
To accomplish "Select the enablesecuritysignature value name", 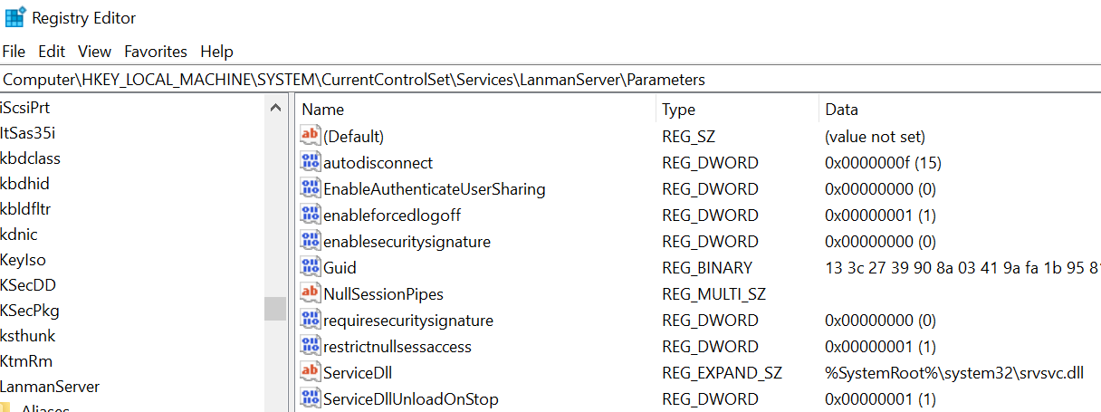I will (x=407, y=242).
